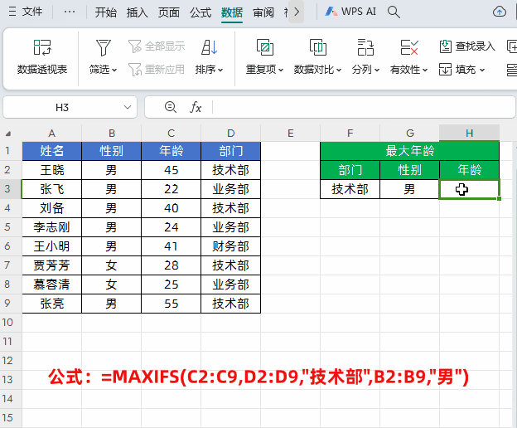Click the 填充 fill icon
Screen dimensions: 517x428
tap(445, 70)
